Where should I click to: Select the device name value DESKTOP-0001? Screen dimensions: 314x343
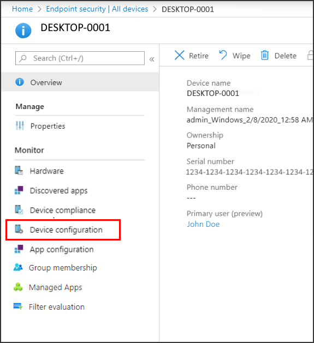tap(213, 93)
